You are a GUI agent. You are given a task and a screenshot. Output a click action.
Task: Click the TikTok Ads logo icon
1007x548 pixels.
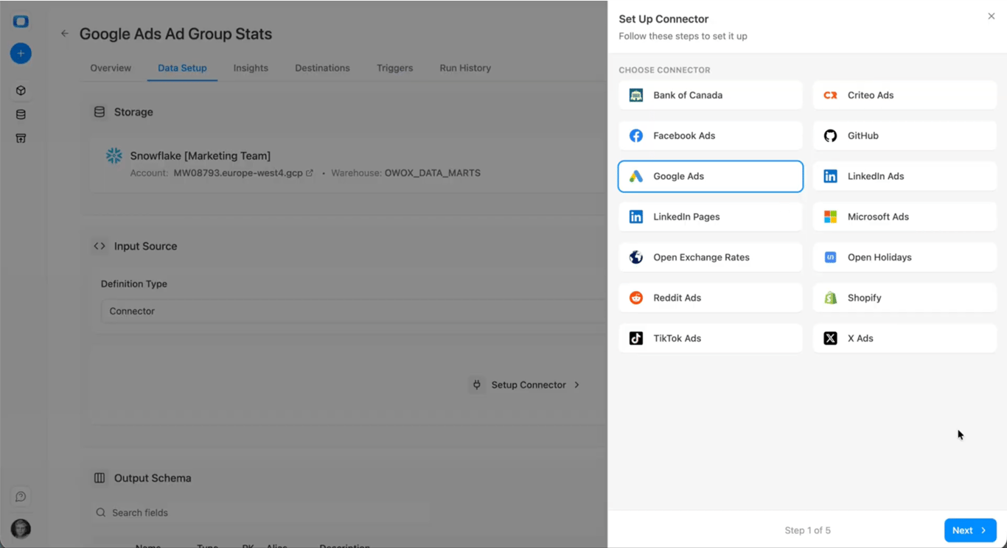636,338
